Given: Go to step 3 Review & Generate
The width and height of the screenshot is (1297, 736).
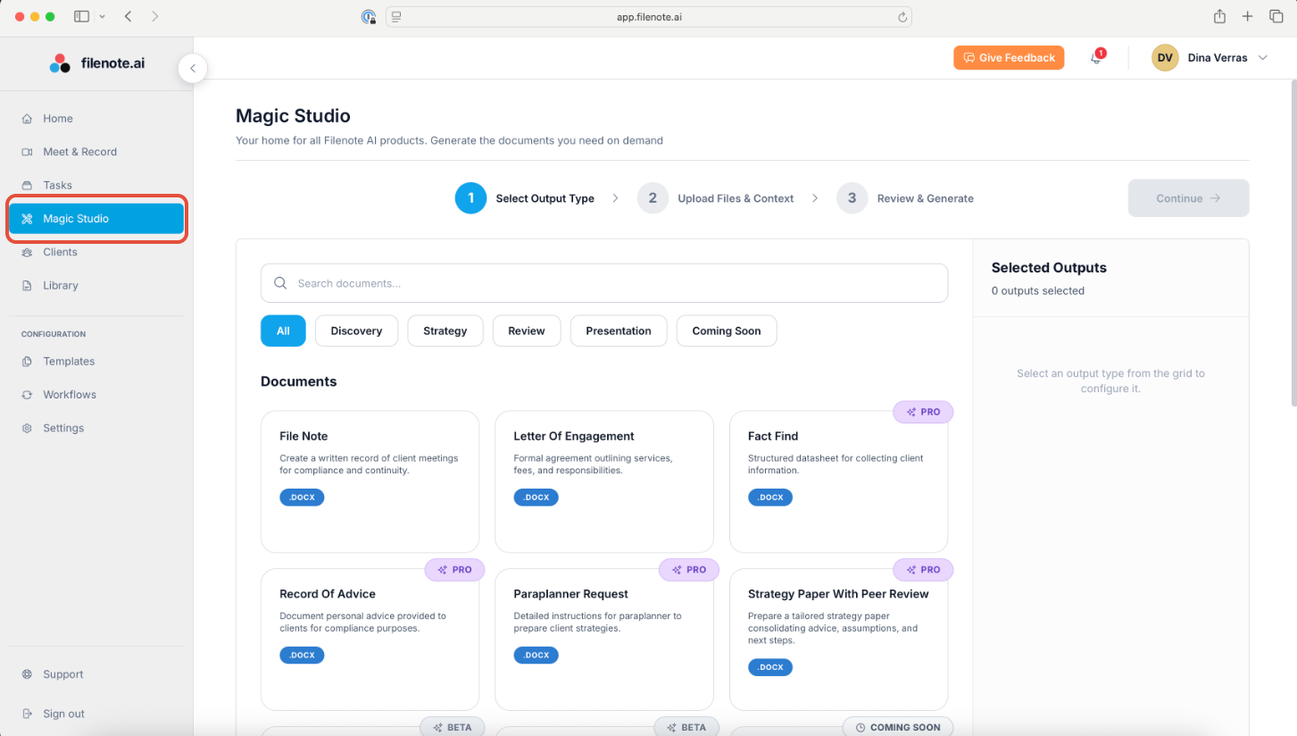Looking at the screenshot, I should 905,198.
